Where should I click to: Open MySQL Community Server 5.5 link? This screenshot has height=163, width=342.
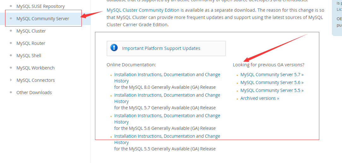[272, 90]
